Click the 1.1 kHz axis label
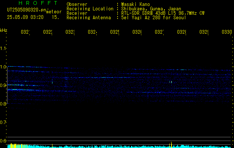234x148 pixels. tap(3, 48)
